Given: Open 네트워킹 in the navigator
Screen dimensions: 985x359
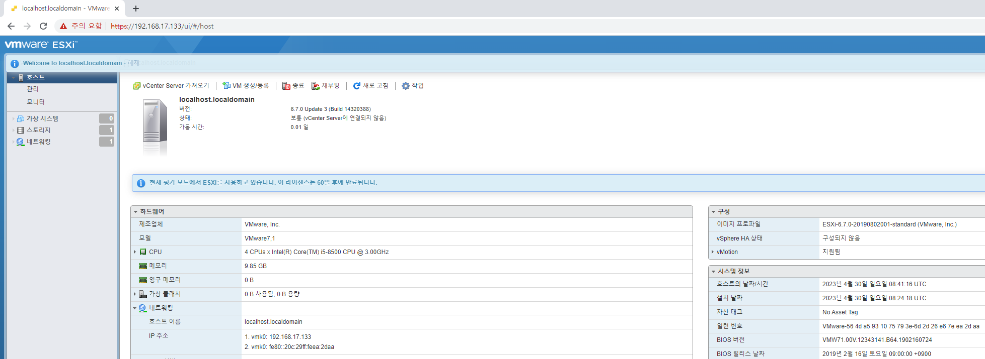Looking at the screenshot, I should 39,142.
